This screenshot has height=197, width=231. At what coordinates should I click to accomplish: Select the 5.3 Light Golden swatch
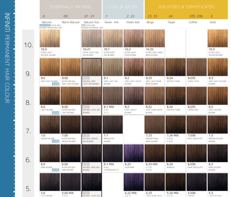pyautogui.click(x=217, y=182)
